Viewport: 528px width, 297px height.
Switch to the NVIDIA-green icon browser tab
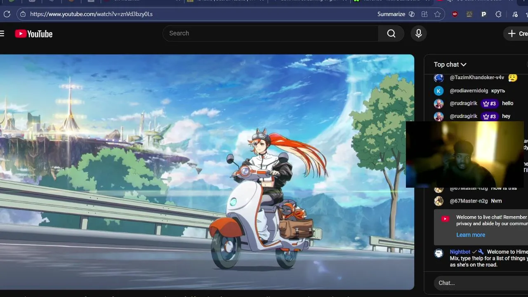356,1
